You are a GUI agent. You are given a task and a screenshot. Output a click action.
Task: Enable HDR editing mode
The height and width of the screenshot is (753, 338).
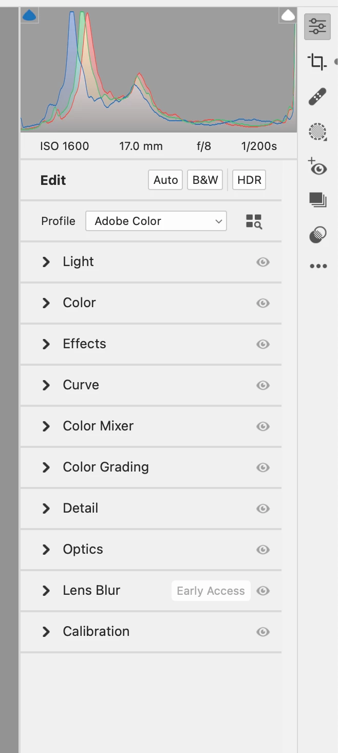point(249,180)
